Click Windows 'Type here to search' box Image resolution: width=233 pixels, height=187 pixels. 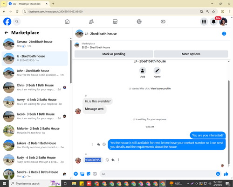pos(35,184)
